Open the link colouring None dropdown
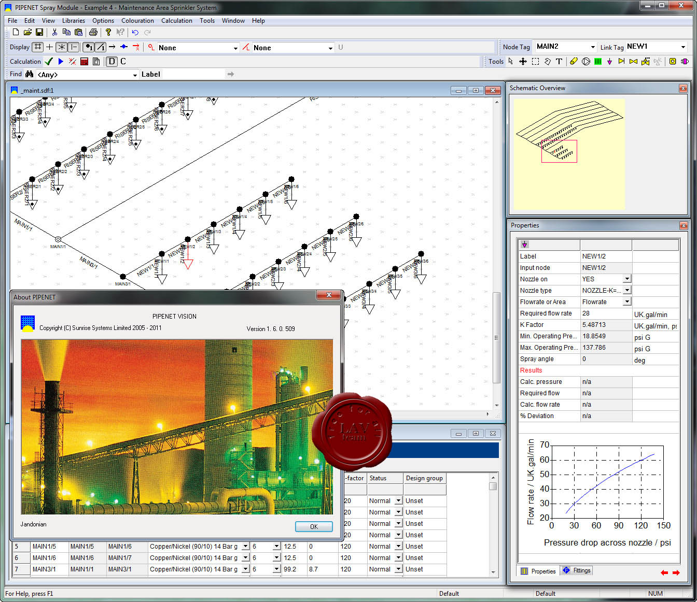 pyautogui.click(x=330, y=48)
